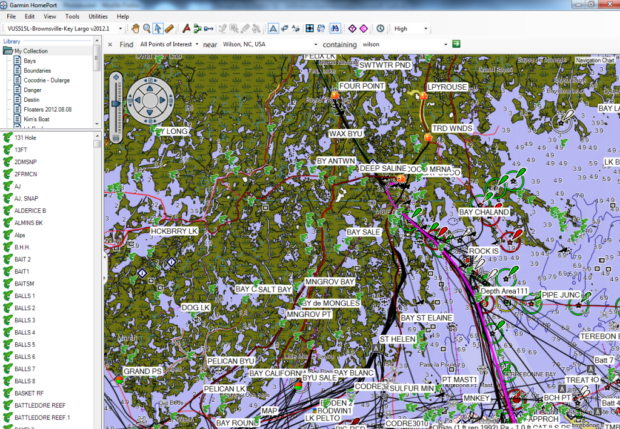Click the purple T tides diamond
The image size is (620, 429).
pos(352,28)
